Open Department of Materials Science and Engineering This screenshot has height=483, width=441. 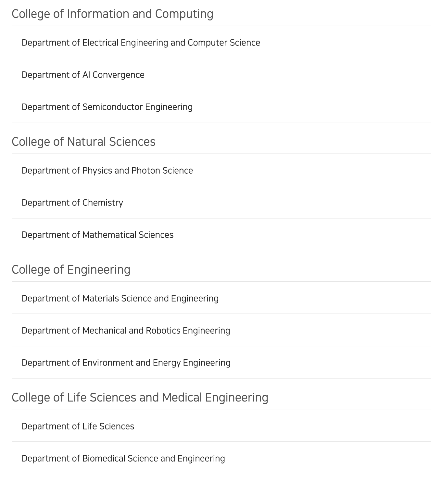[120, 298]
